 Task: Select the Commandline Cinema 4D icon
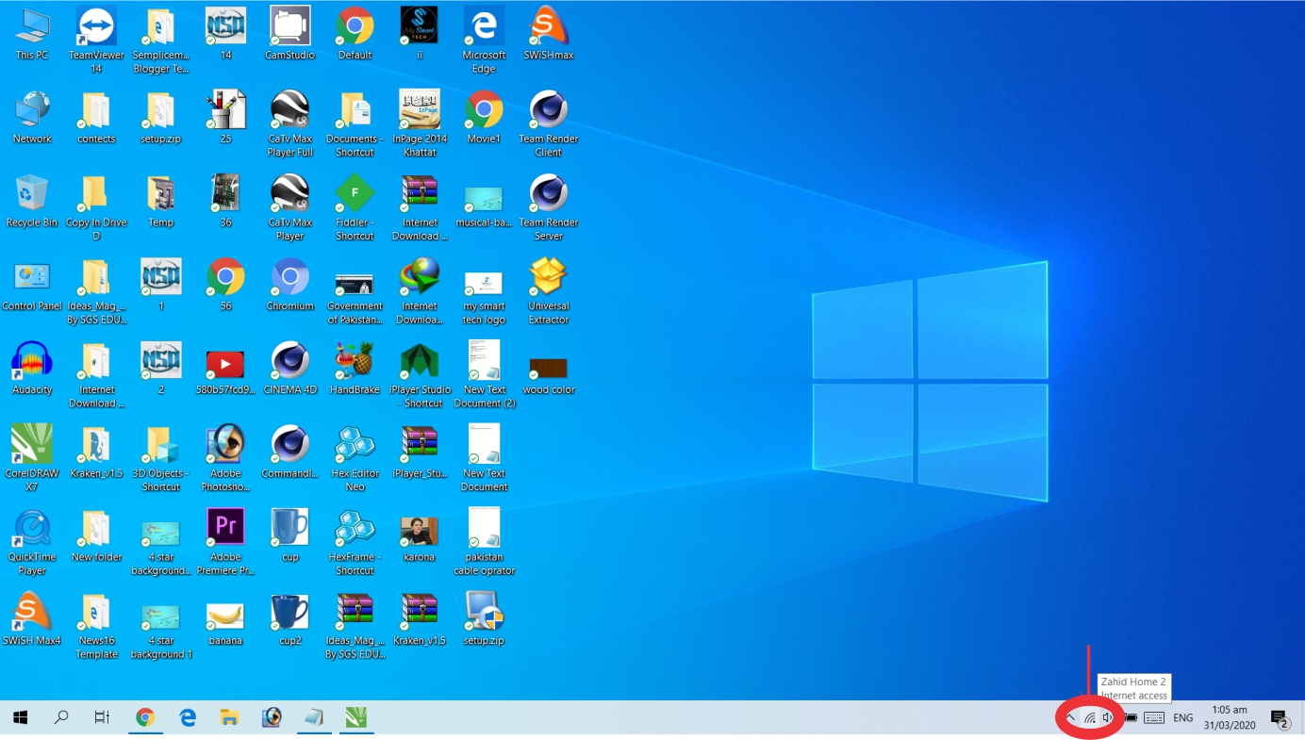coord(290,452)
